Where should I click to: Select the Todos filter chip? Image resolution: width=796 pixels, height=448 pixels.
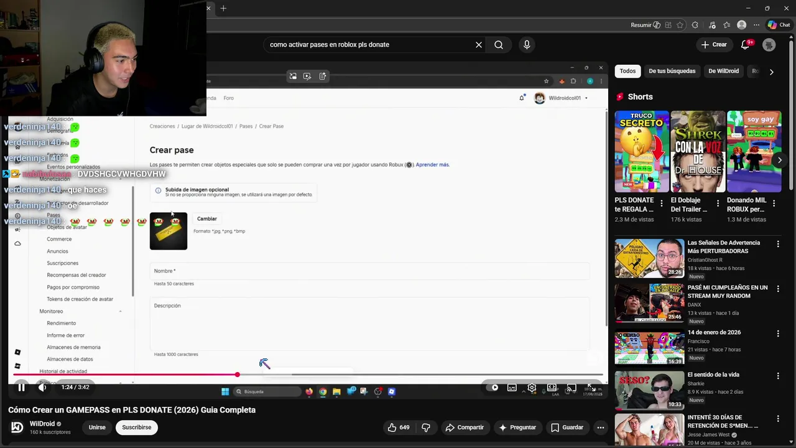click(627, 71)
